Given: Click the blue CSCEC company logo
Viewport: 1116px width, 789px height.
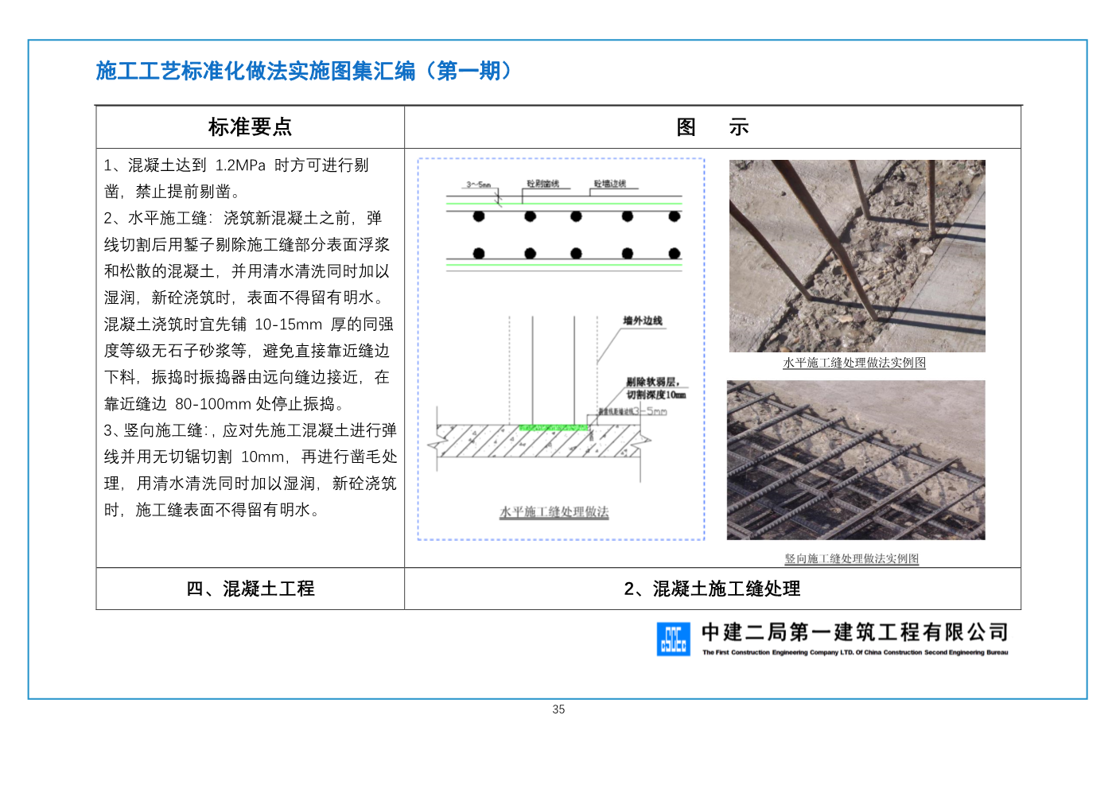Looking at the screenshot, I should [x=673, y=639].
